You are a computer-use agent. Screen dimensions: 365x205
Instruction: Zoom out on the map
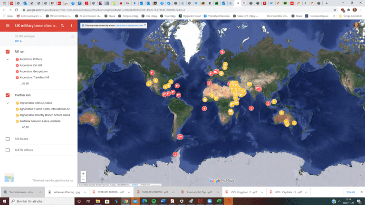(x=83, y=179)
